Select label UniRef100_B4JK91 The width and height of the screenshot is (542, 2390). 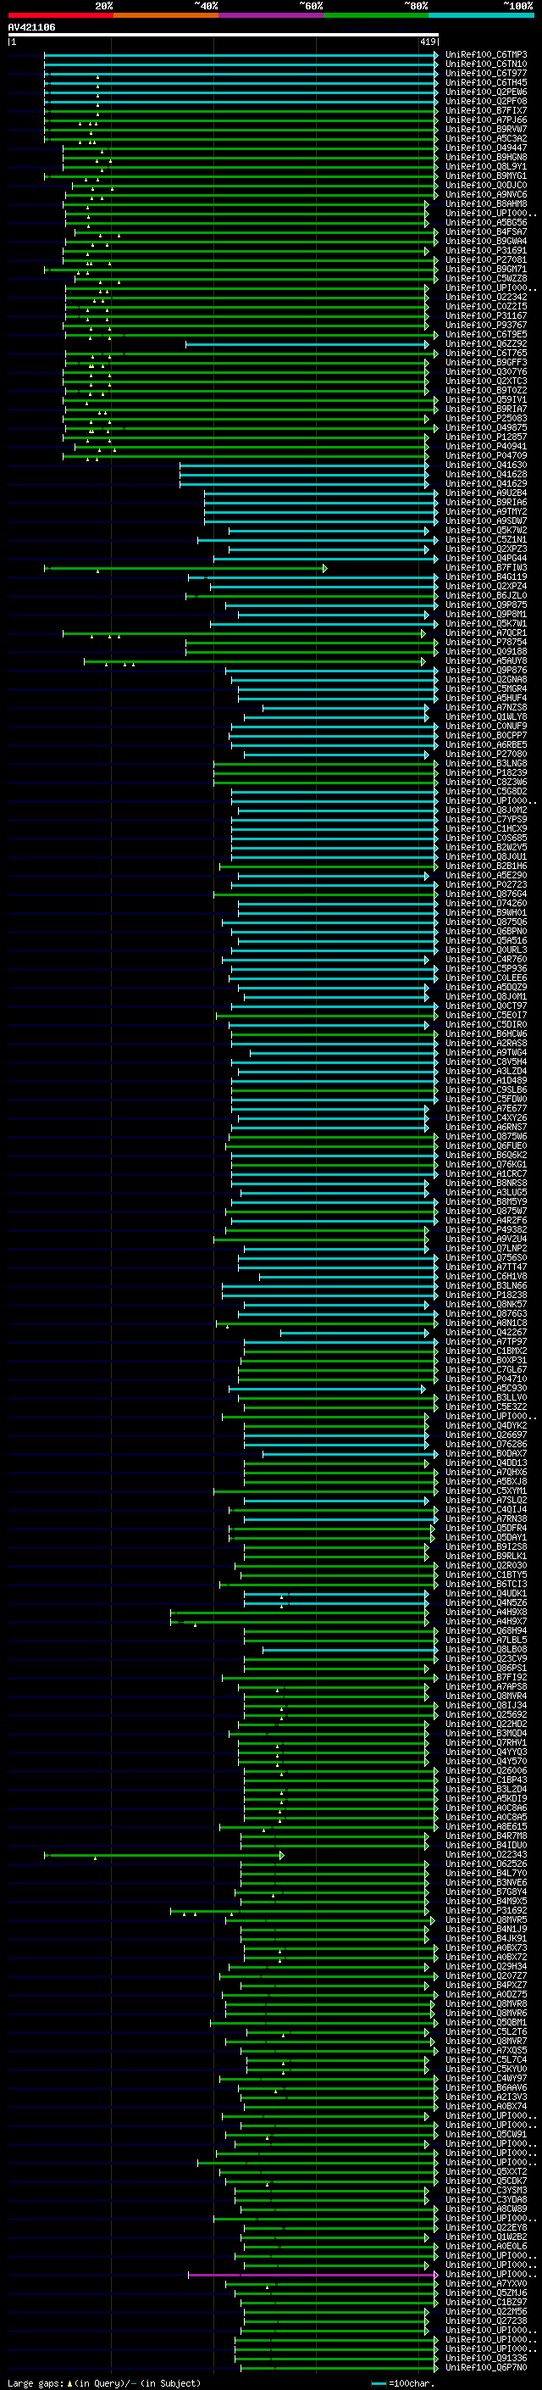point(486,1938)
